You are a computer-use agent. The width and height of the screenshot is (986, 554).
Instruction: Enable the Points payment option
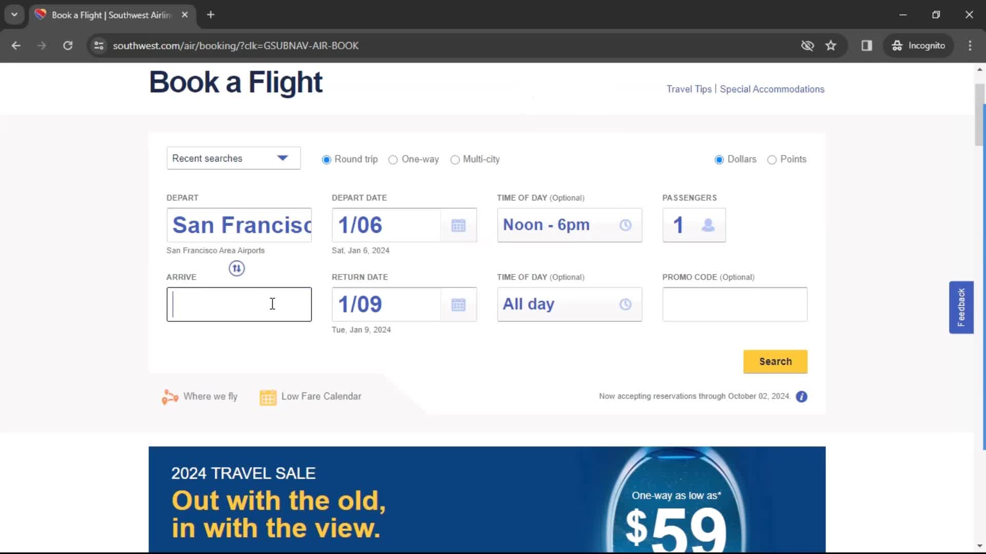pos(772,159)
